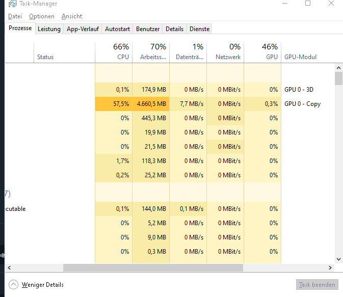Click the right arrow of the horizontal scrollbar
The width and height of the screenshot is (343, 297).
pos(331,267)
